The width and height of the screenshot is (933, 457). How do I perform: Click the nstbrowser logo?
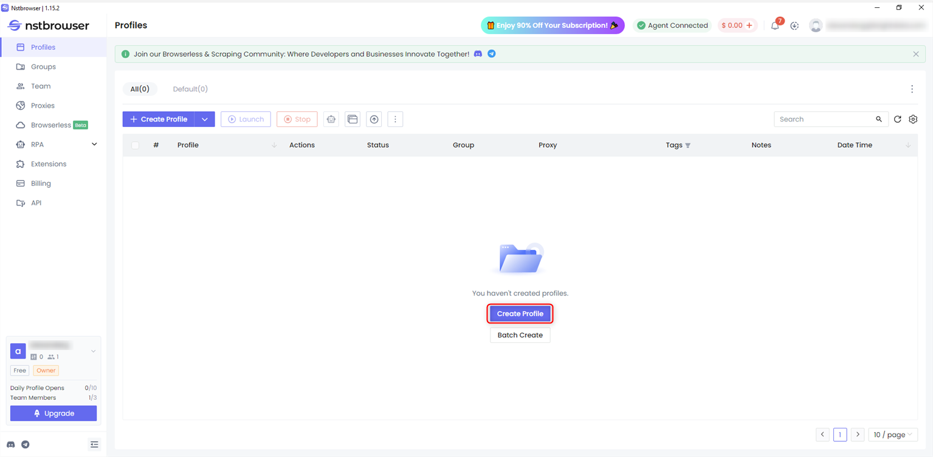coord(48,26)
